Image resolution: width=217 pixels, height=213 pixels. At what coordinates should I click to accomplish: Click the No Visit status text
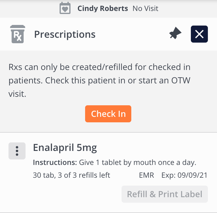tap(145, 8)
